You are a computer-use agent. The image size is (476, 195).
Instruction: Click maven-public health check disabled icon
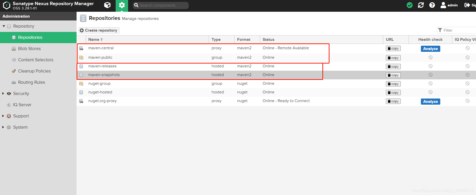[x=431, y=57]
